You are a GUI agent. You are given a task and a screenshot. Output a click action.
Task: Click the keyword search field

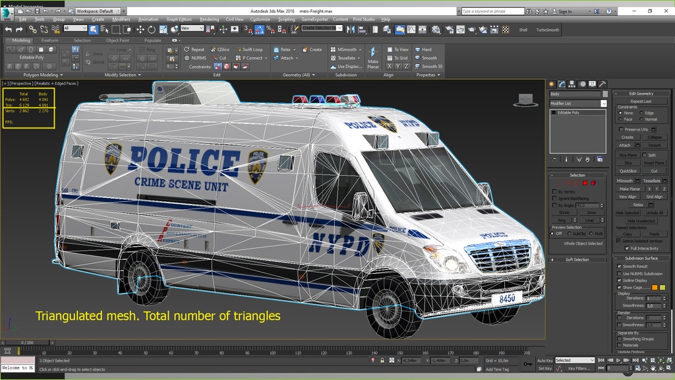[x=491, y=11]
